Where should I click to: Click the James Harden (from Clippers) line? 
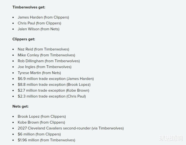pos(43,17)
